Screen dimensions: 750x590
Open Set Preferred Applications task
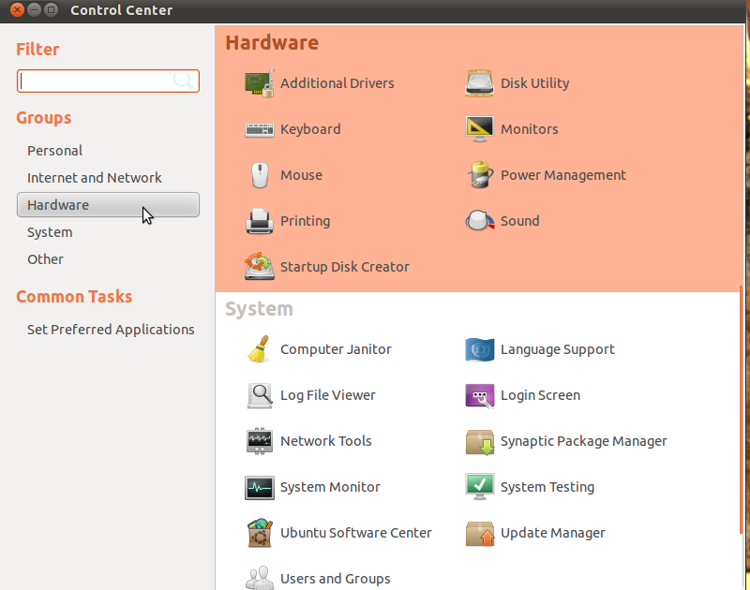(111, 330)
